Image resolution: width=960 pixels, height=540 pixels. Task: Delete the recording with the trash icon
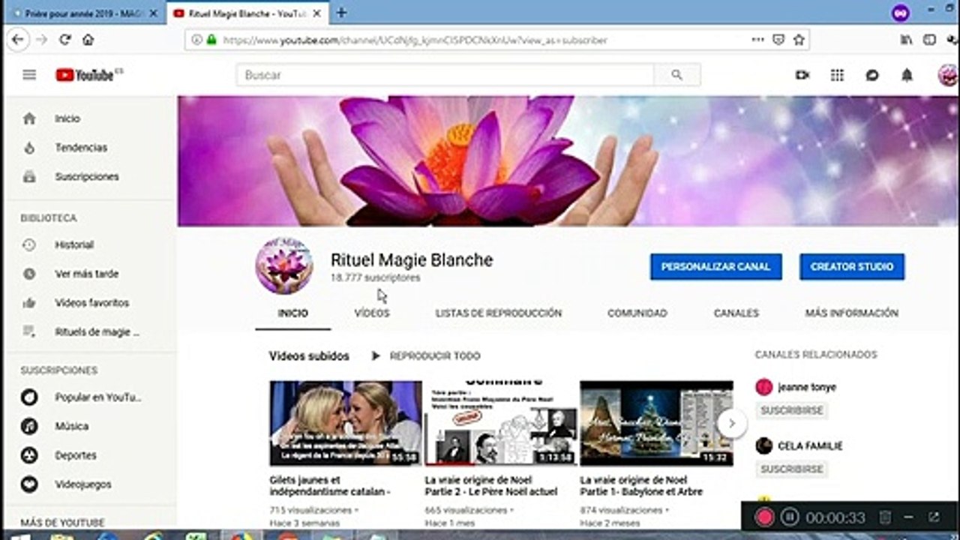pos(885,517)
